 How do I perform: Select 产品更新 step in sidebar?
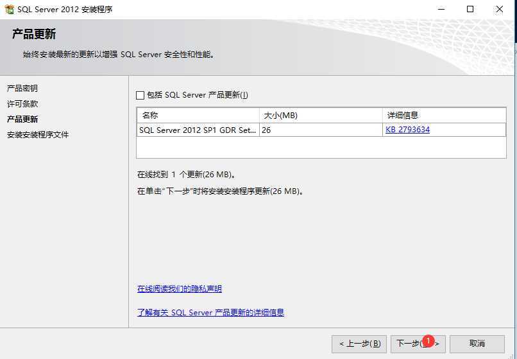pos(22,119)
